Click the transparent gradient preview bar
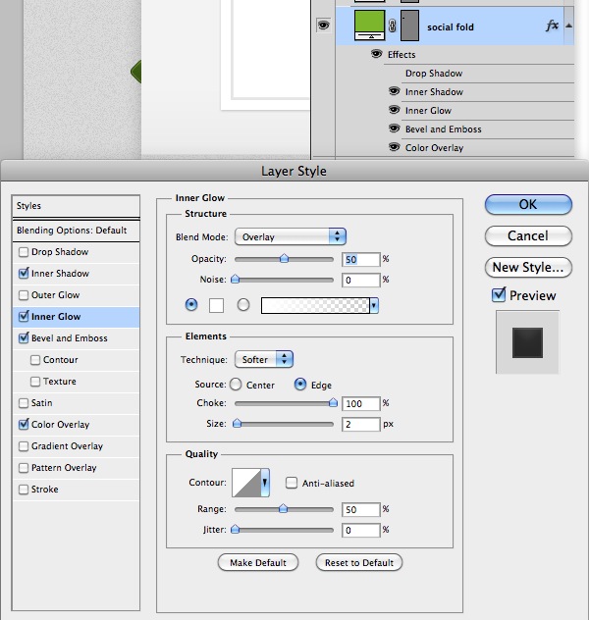This screenshot has height=620, width=589. click(x=315, y=306)
